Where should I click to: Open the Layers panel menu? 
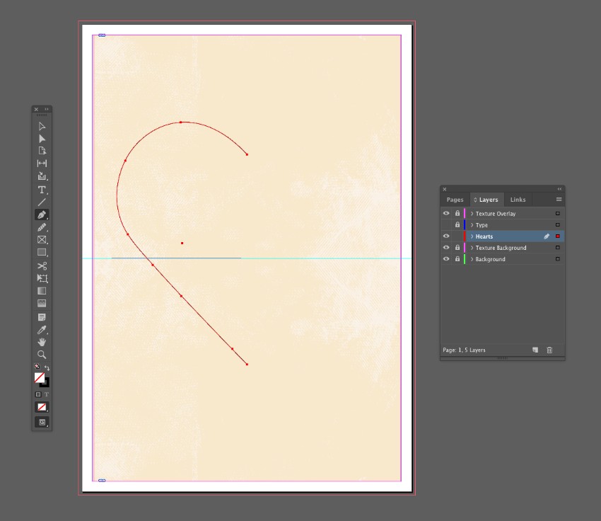559,199
